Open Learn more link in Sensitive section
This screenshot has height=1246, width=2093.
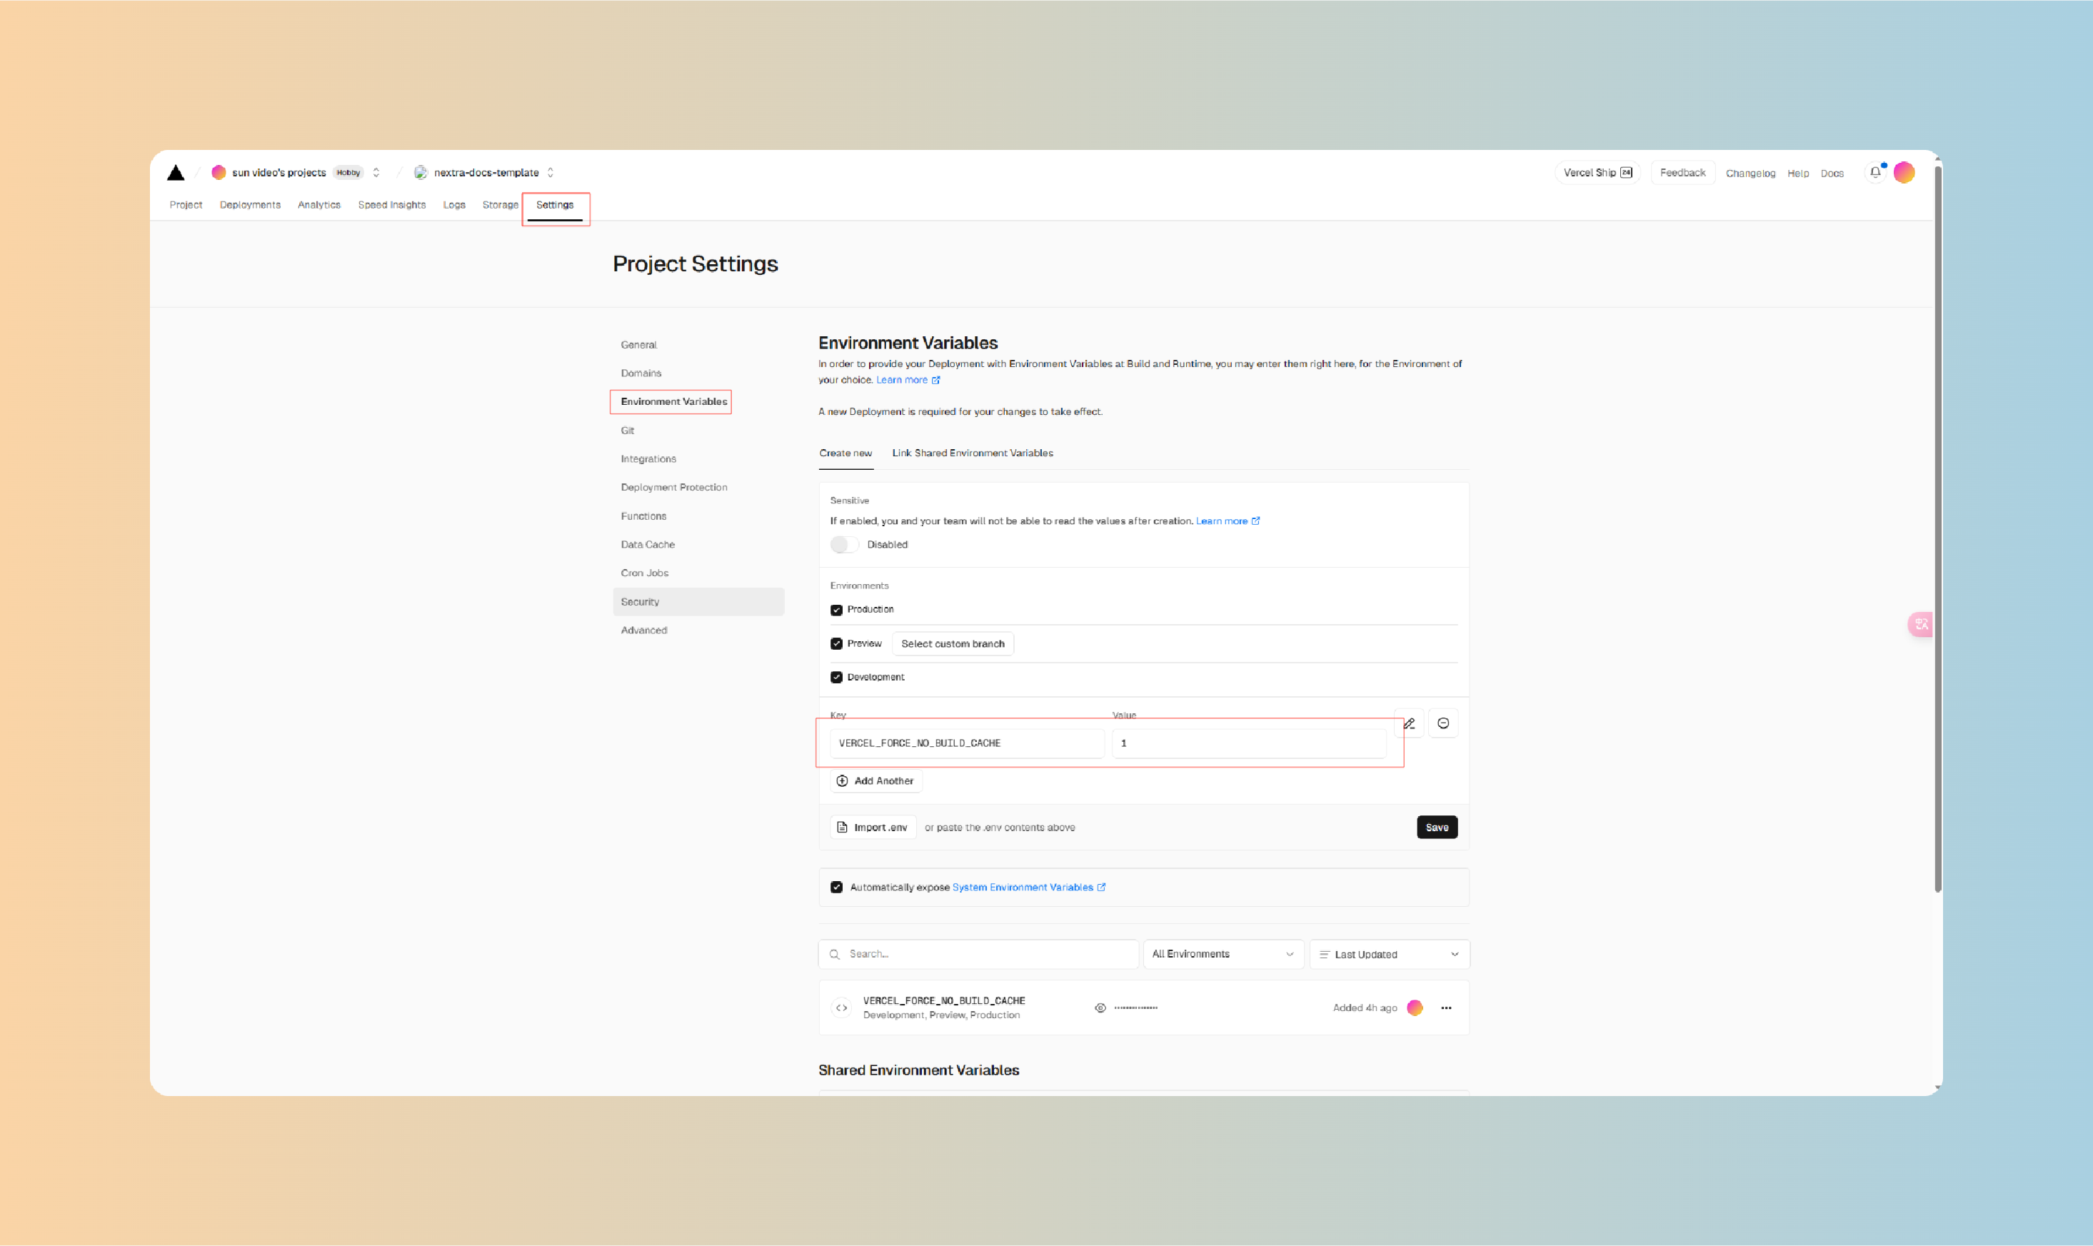pos(1228,521)
